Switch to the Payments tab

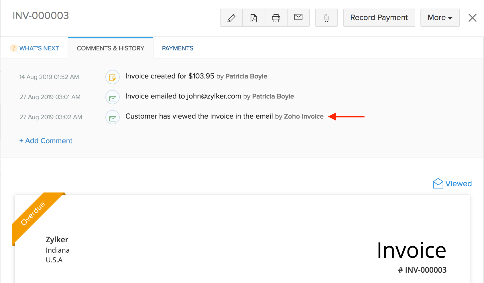[x=178, y=48]
